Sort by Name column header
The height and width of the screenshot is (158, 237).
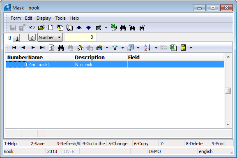click(x=51, y=57)
